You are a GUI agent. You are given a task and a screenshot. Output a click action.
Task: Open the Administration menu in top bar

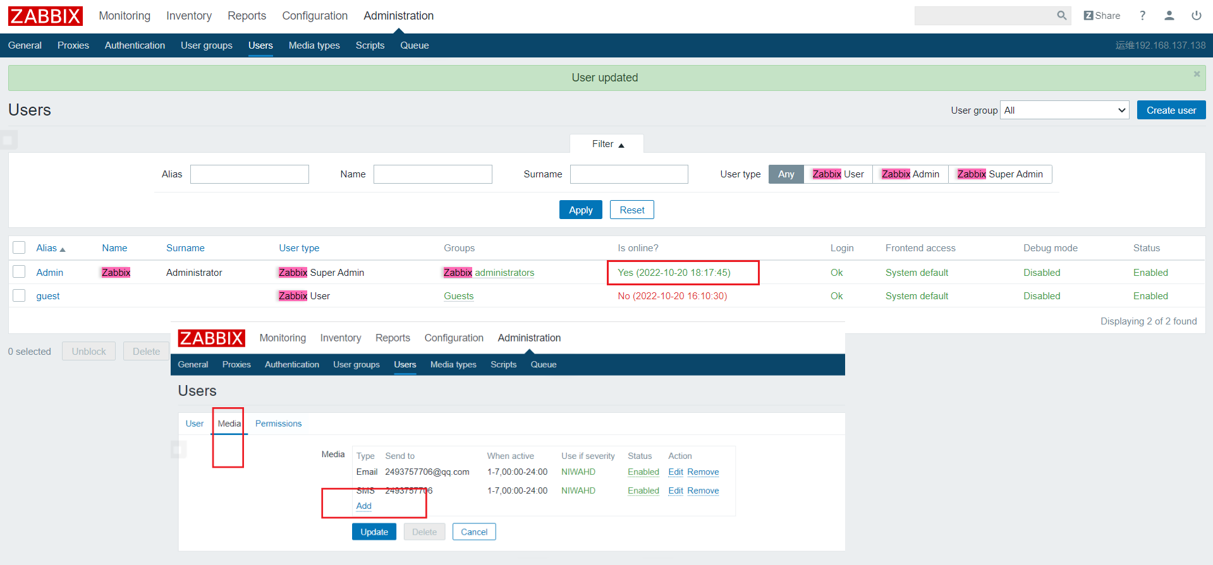tap(398, 16)
